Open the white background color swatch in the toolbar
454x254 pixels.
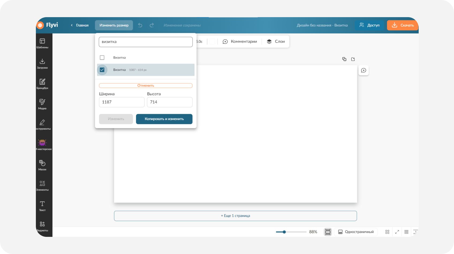click(x=212, y=42)
